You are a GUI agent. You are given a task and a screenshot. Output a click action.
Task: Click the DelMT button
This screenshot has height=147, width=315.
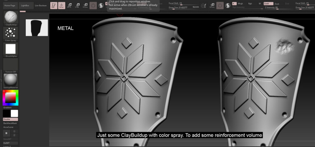[x=11, y=143]
